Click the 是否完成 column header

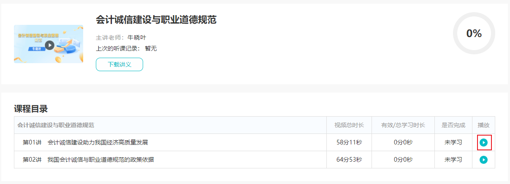click(453, 125)
